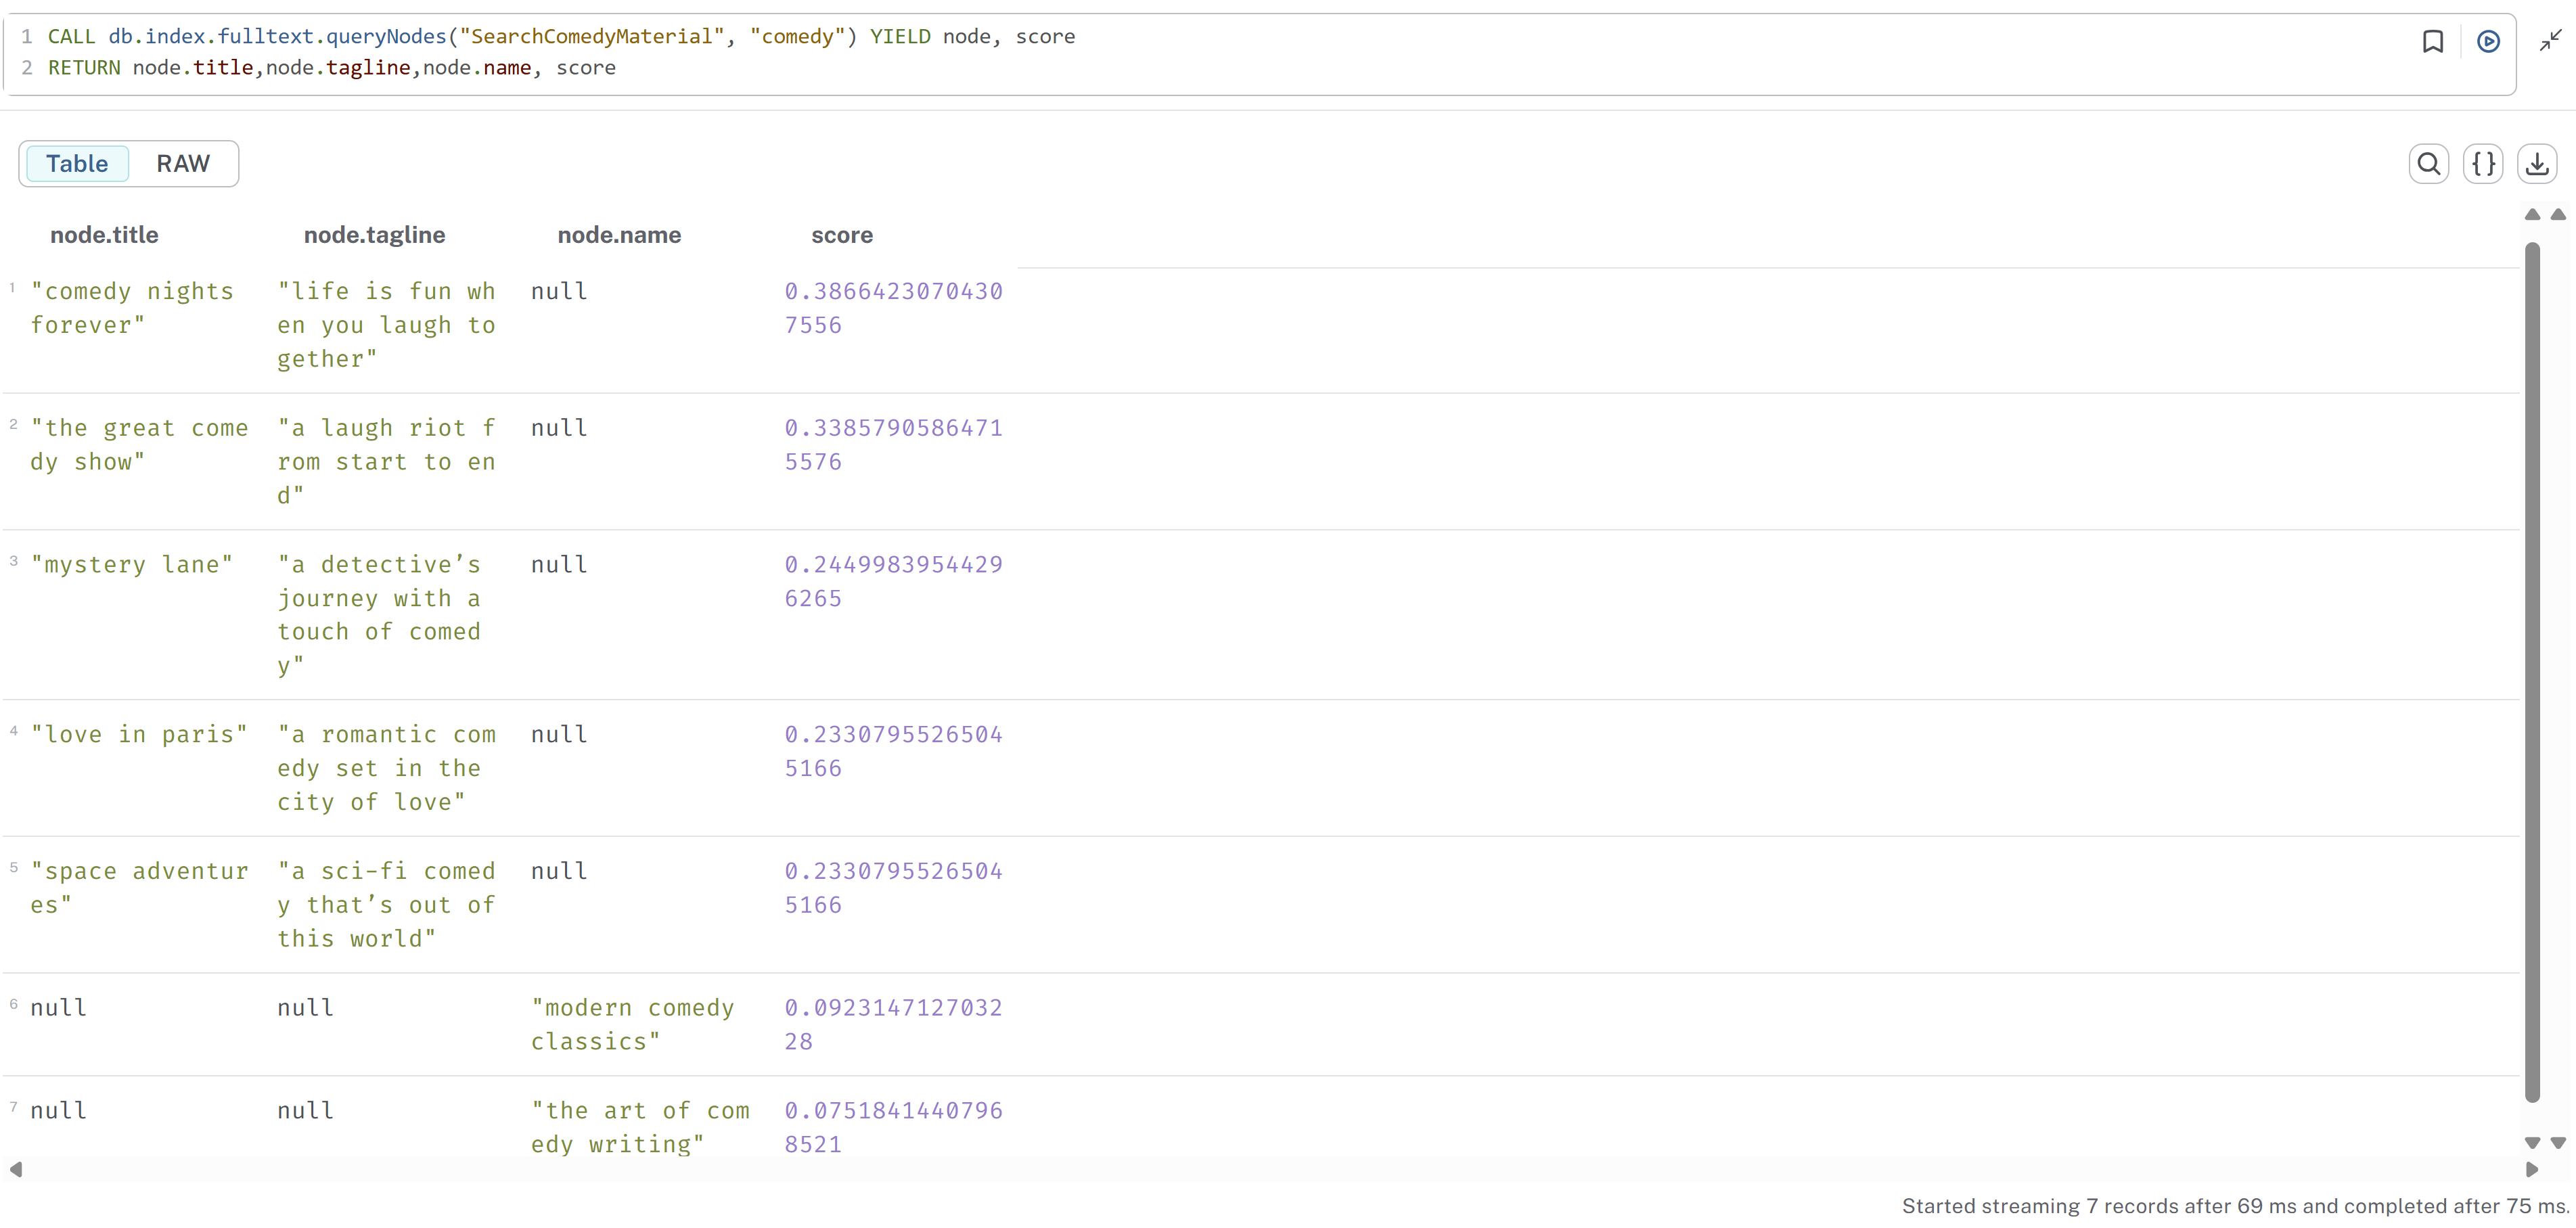Export the result table with the download icon

point(2537,163)
